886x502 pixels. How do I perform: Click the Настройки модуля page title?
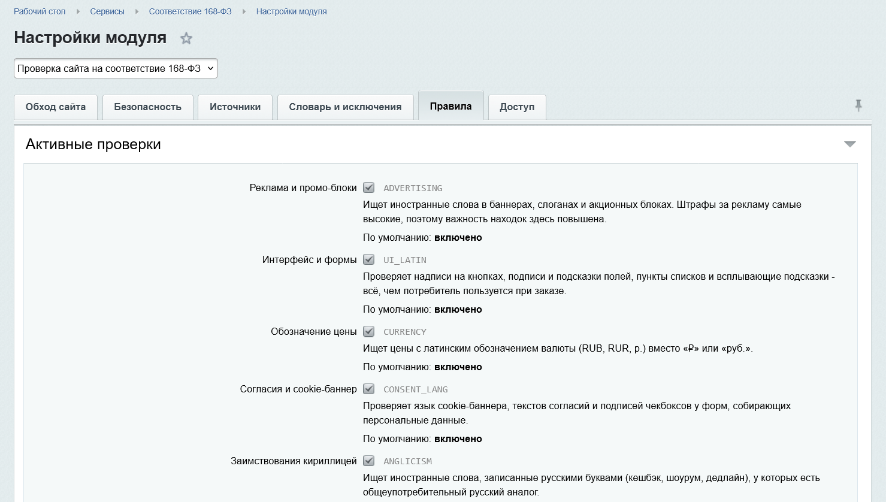click(x=90, y=38)
